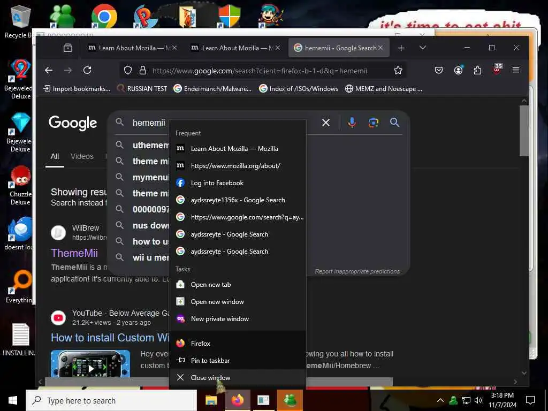Open the extensions puzzle icon
The height and width of the screenshot is (411, 548).
point(477,70)
